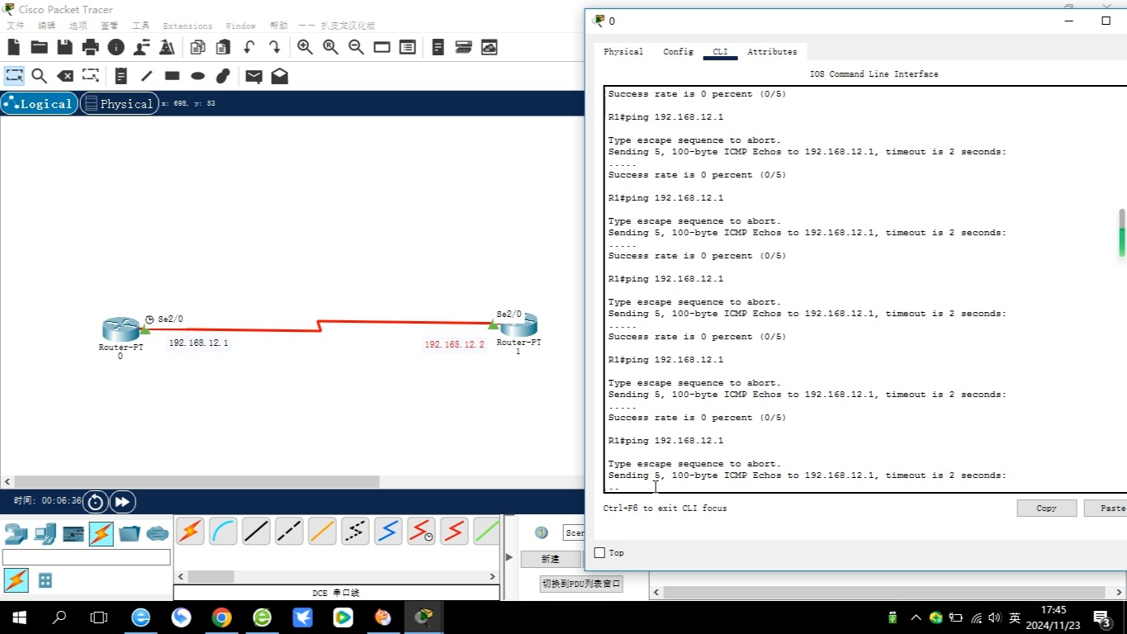1127x634 pixels.
Task: Click connections list right scroll arrow
Action: [x=493, y=577]
